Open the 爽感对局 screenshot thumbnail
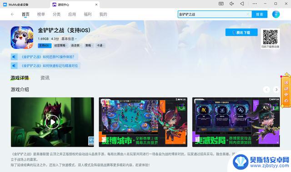 (236, 122)
